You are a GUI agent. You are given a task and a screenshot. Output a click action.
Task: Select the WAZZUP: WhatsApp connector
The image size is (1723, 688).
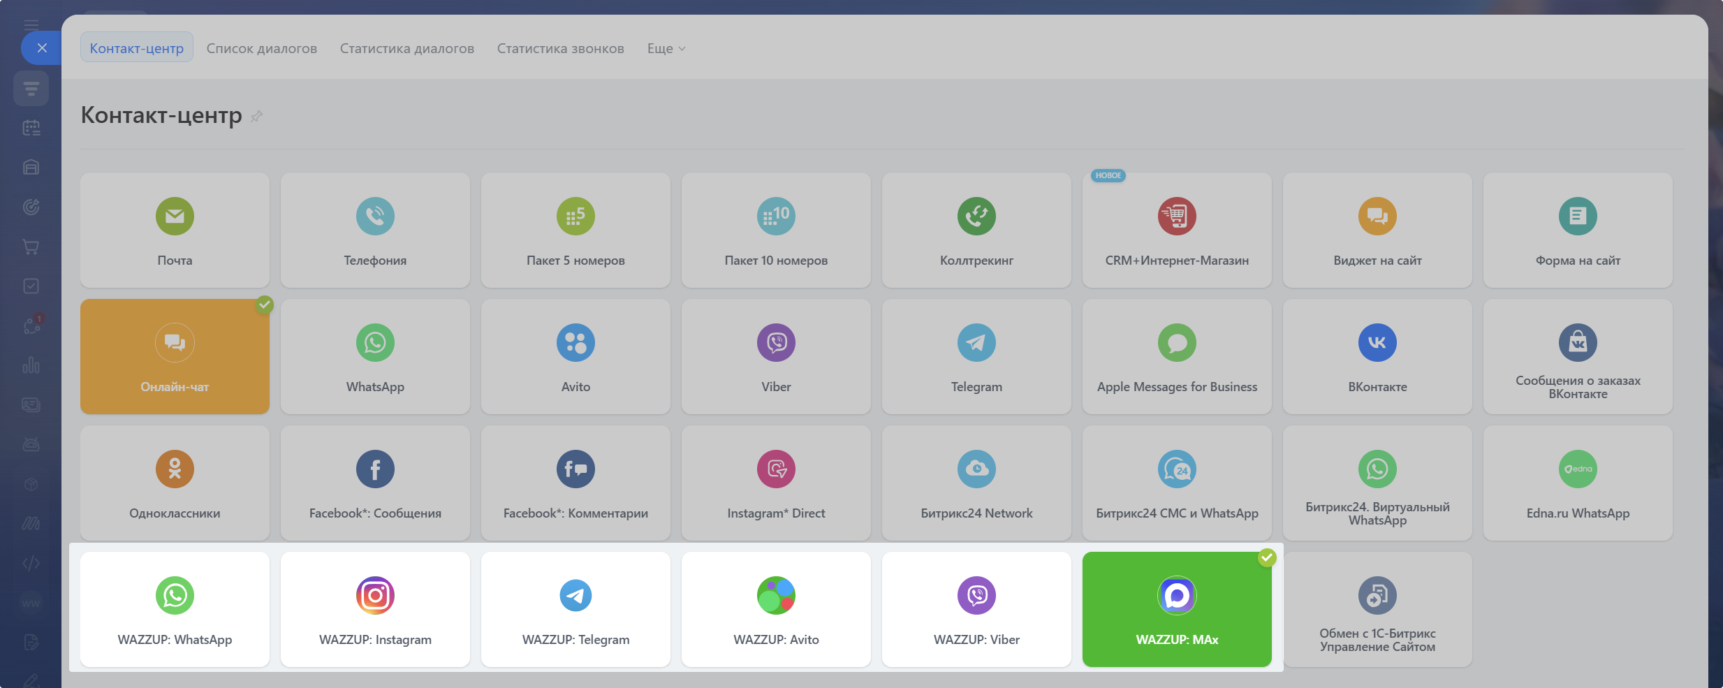point(175,609)
